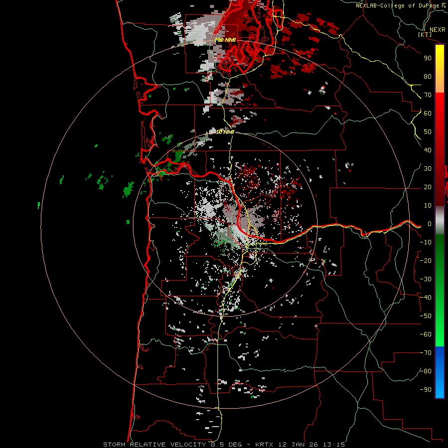Click the 30 value on the velocity scale
Viewport: 448px width, 448px height.
(428, 169)
